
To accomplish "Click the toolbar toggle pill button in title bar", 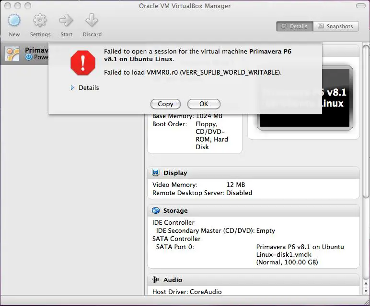I will coord(360,6).
